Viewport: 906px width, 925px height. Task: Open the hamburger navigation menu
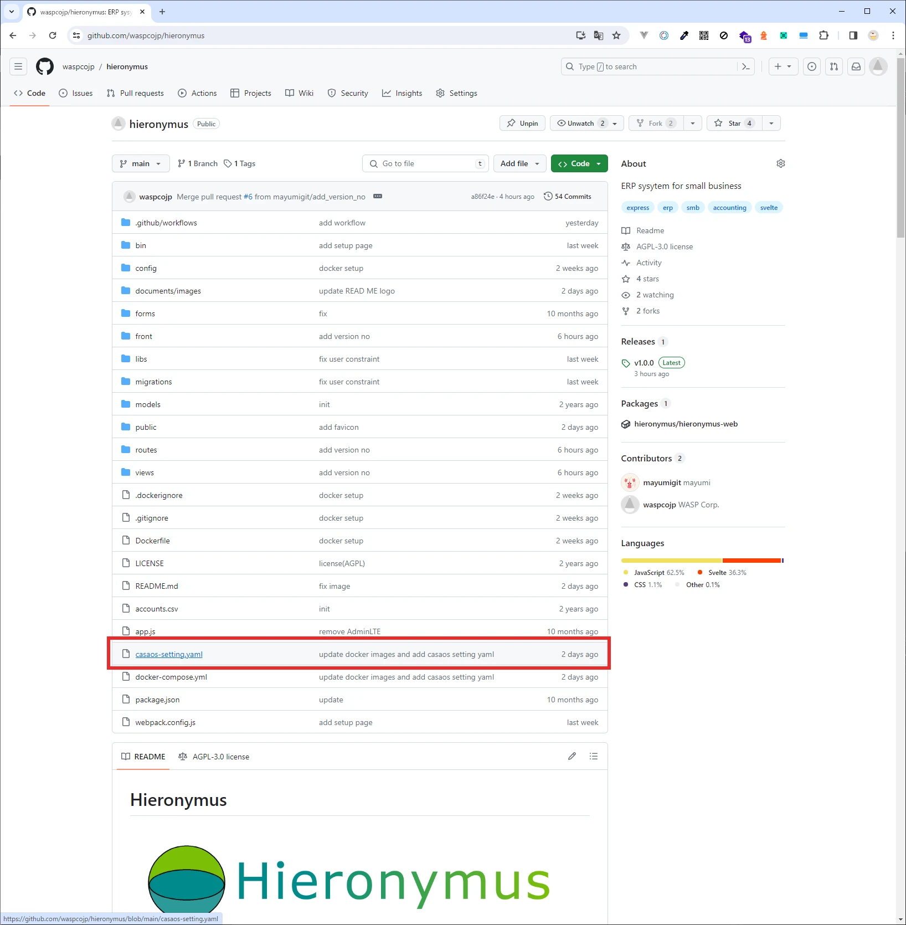coord(18,66)
